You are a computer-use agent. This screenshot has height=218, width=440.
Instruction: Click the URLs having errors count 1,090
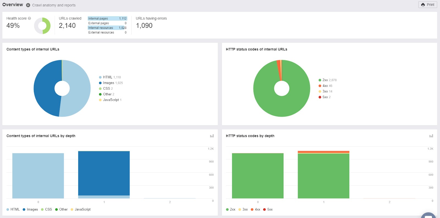coord(144,26)
